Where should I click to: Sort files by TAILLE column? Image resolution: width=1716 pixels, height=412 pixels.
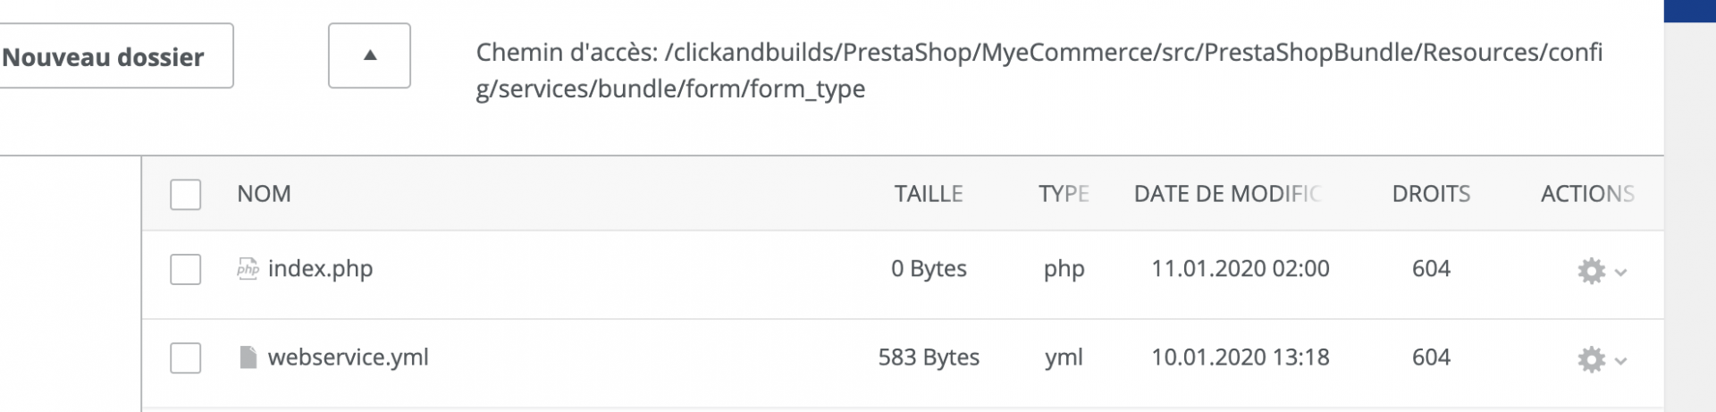coord(929,193)
